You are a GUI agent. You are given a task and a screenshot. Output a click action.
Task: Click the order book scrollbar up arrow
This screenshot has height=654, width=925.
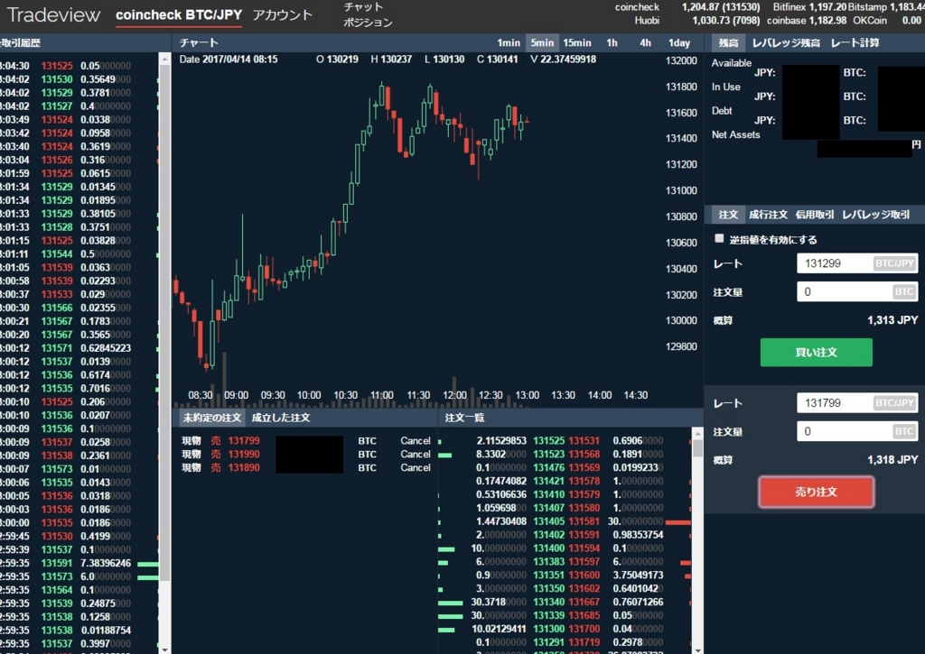coord(697,434)
